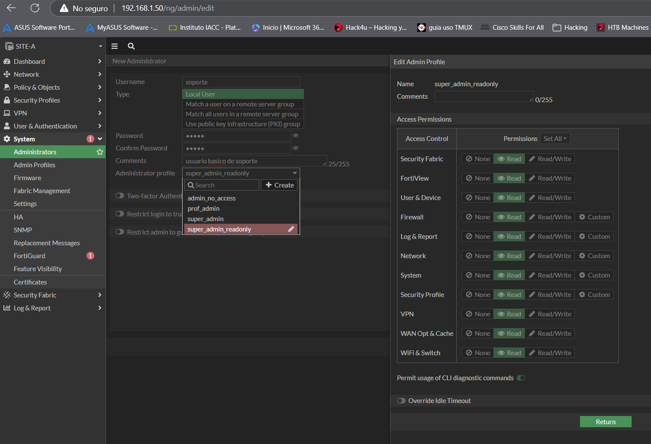Enable Two-factor Authentication toggle
This screenshot has width=651, height=444.
pos(120,196)
